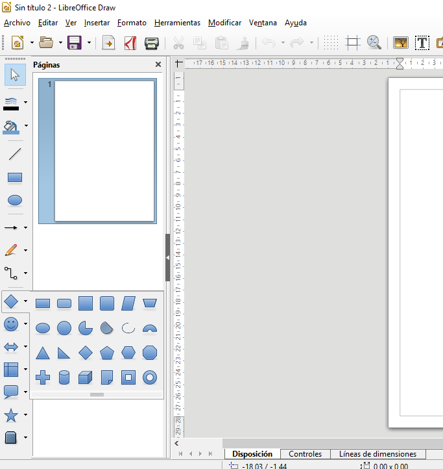Pick the trapezoid shape from palette
This screenshot has height=469, width=443.
[150, 303]
